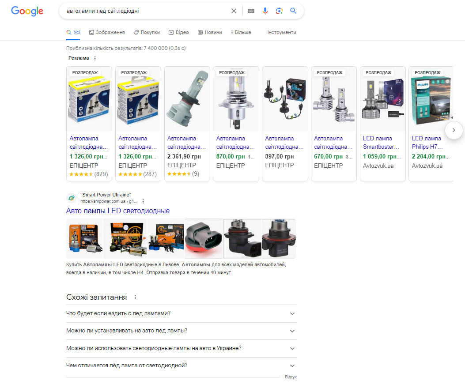The image size is (465, 392).
Task: Select the Усі tab
Action: (x=73, y=32)
